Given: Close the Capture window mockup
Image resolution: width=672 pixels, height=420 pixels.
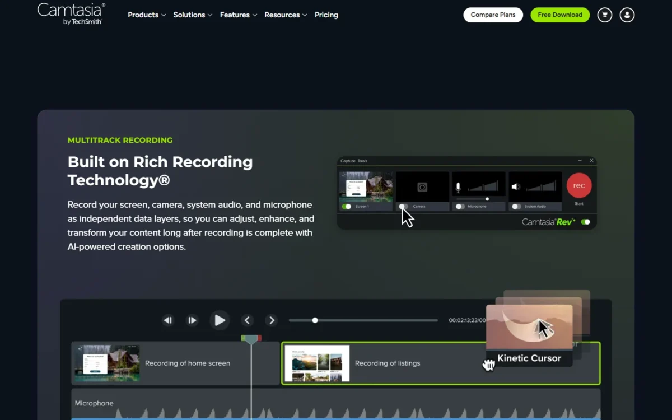Looking at the screenshot, I should [591, 161].
